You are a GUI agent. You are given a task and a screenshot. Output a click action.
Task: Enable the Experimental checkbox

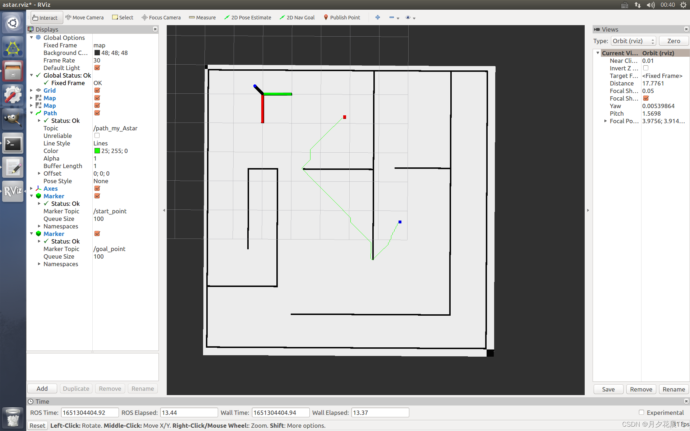coord(641,412)
